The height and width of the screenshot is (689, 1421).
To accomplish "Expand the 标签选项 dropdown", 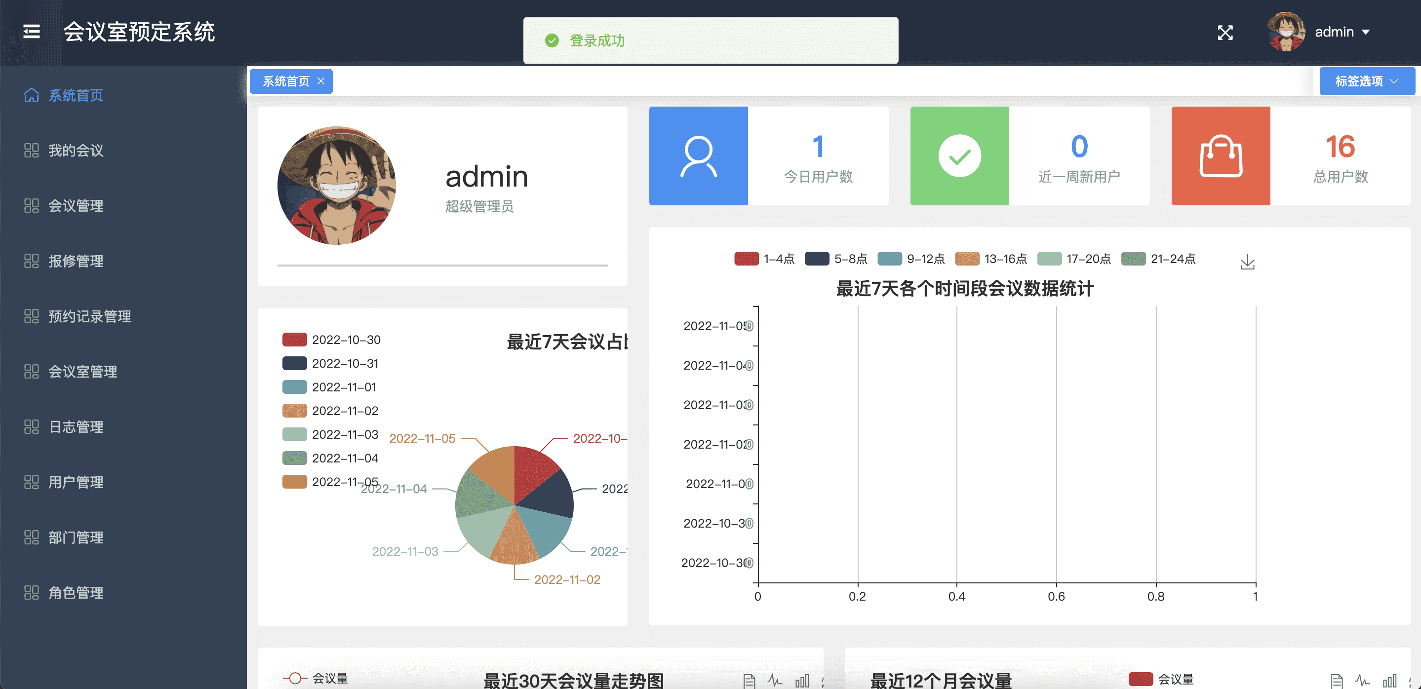I will pyautogui.click(x=1366, y=81).
